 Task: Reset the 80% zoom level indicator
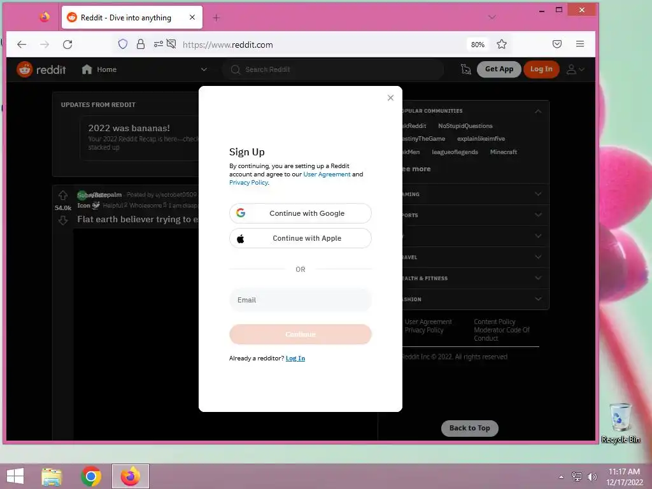click(478, 45)
